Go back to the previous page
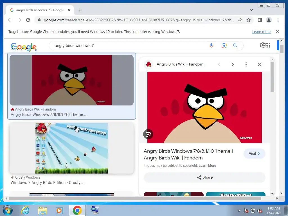Image resolution: width=288 pixels, height=216 pixels. [x=10, y=20]
